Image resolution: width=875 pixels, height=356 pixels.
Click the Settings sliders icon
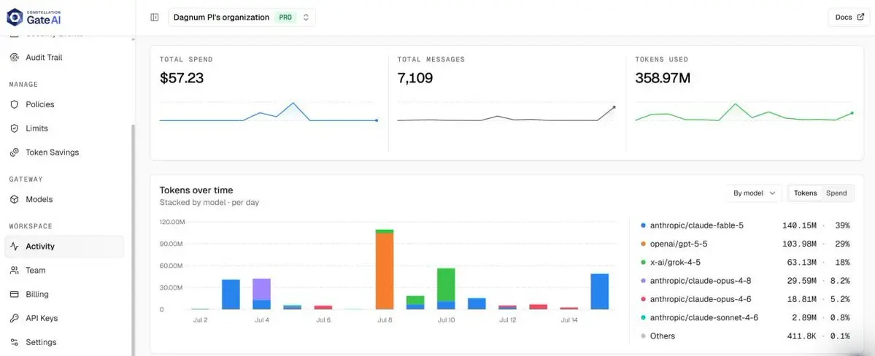coord(15,342)
